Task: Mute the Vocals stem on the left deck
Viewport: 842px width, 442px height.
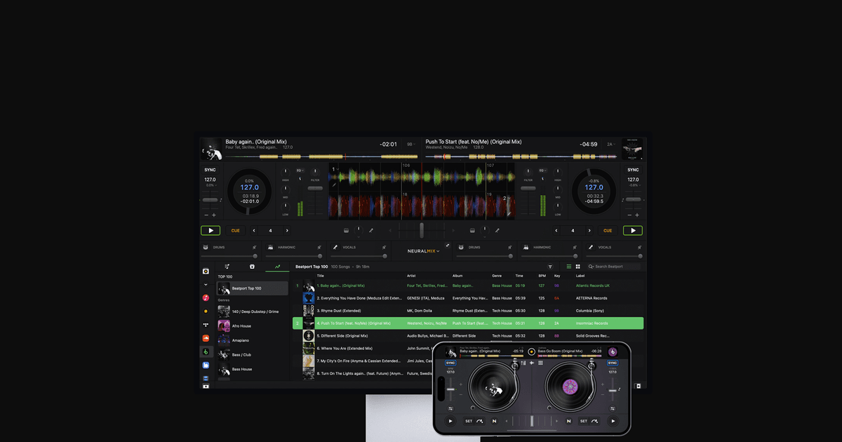Action: pos(385,247)
